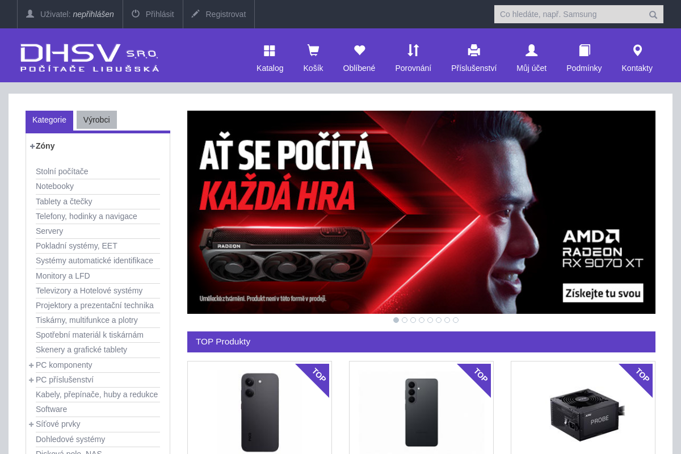Viewport: 681px width, 454px height.
Task: Open the Košík shopping cart icon
Action: pyautogui.click(x=313, y=51)
